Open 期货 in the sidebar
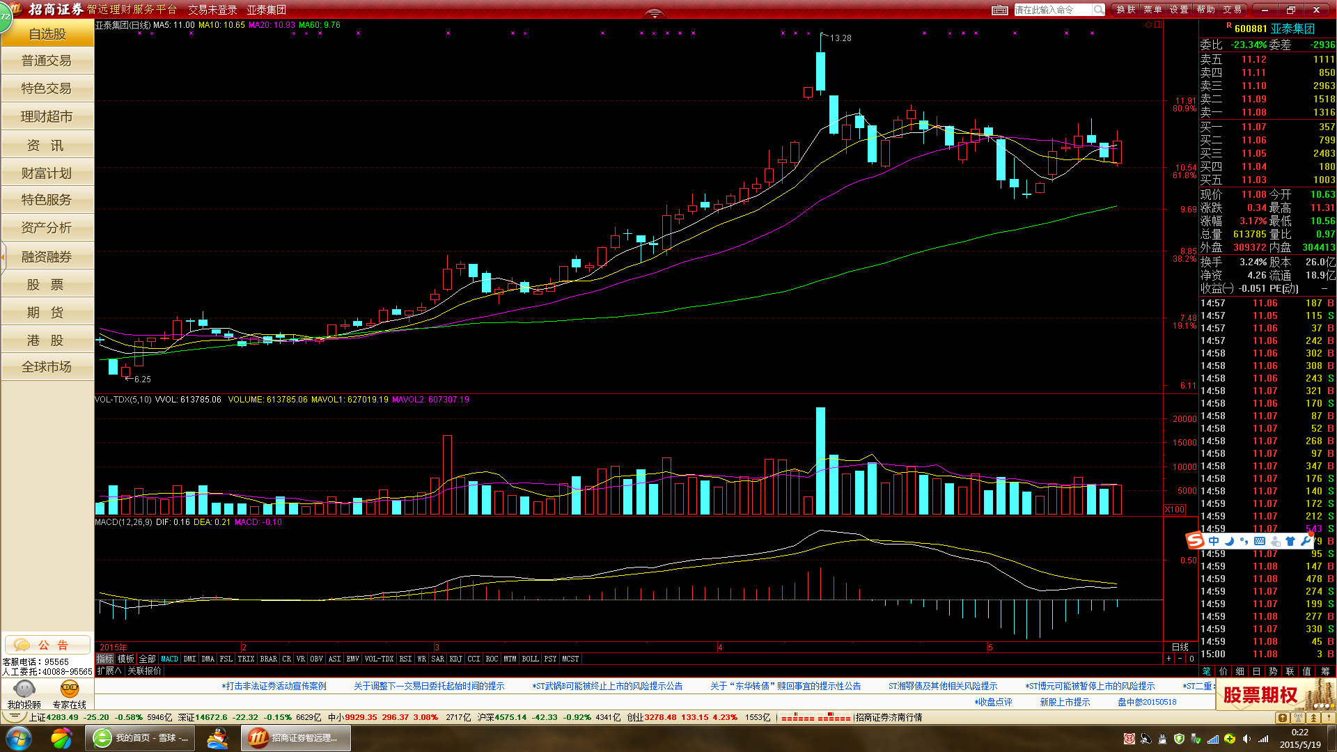 click(x=47, y=312)
